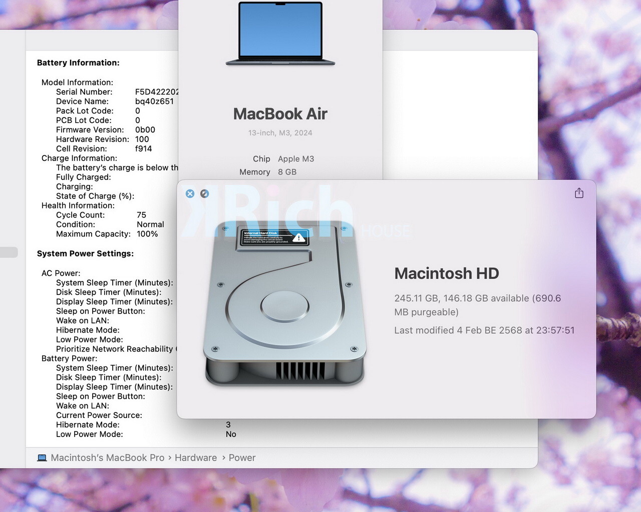Click the AC Power label
This screenshot has width=641, height=512.
point(61,273)
